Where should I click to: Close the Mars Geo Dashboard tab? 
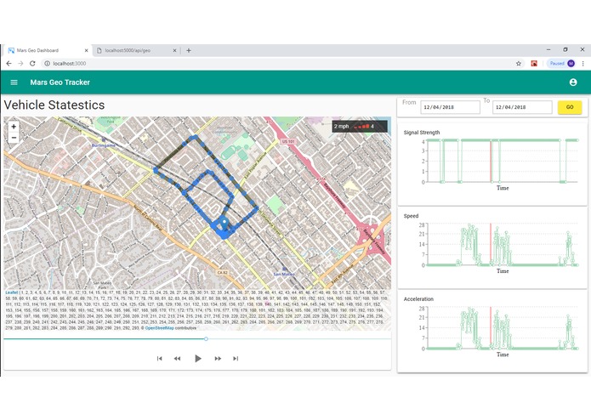[86, 50]
